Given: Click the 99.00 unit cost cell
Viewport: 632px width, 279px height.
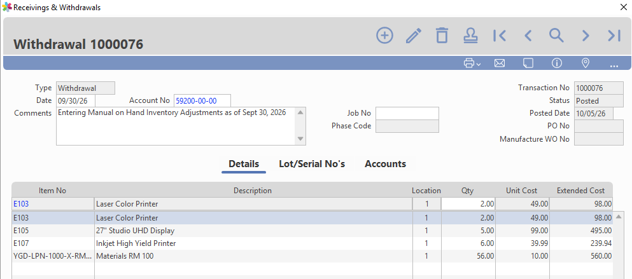Looking at the screenshot, I should (522, 231).
